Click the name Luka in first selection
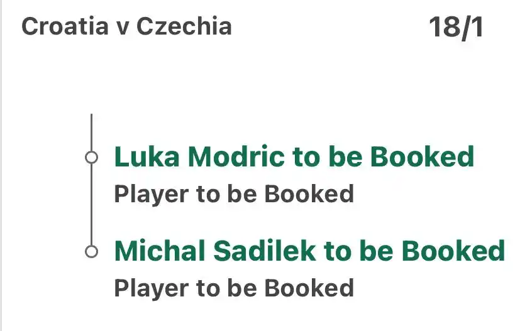The image size is (515, 331). pos(147,157)
